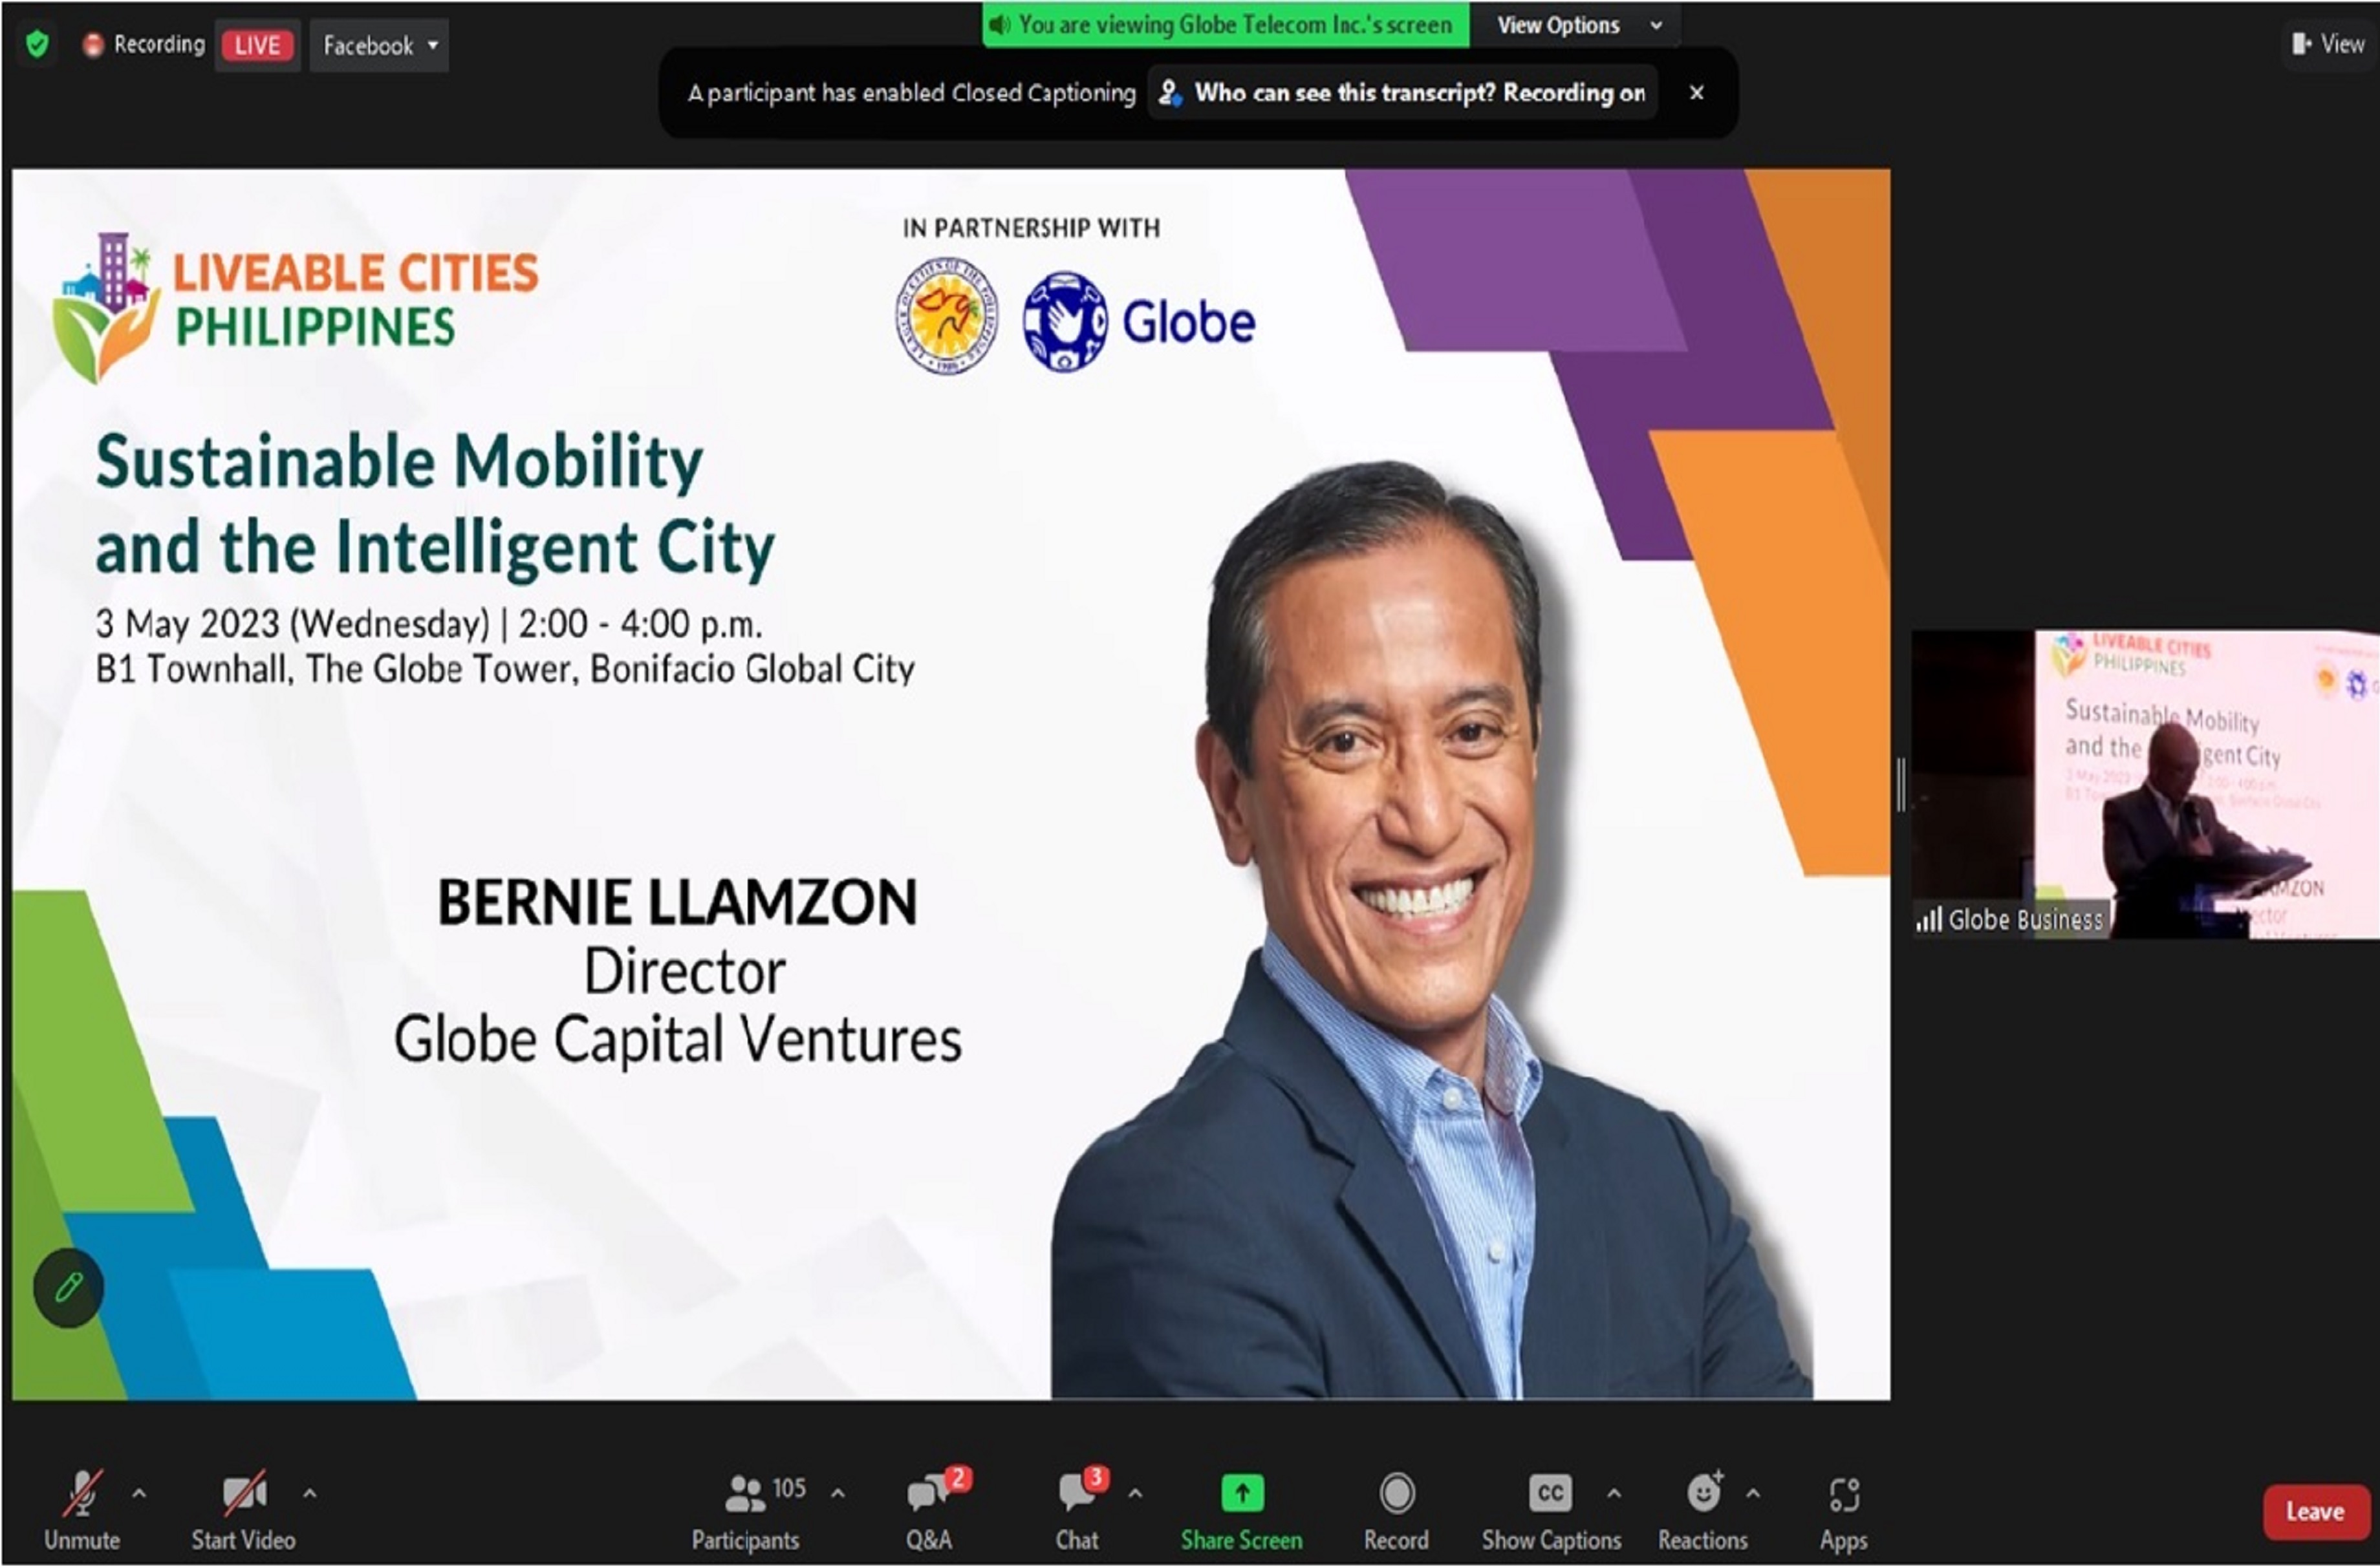Click the "A participant has enabled Closed Captioning" text
The width and height of the screenshot is (2380, 1567).
click(912, 93)
